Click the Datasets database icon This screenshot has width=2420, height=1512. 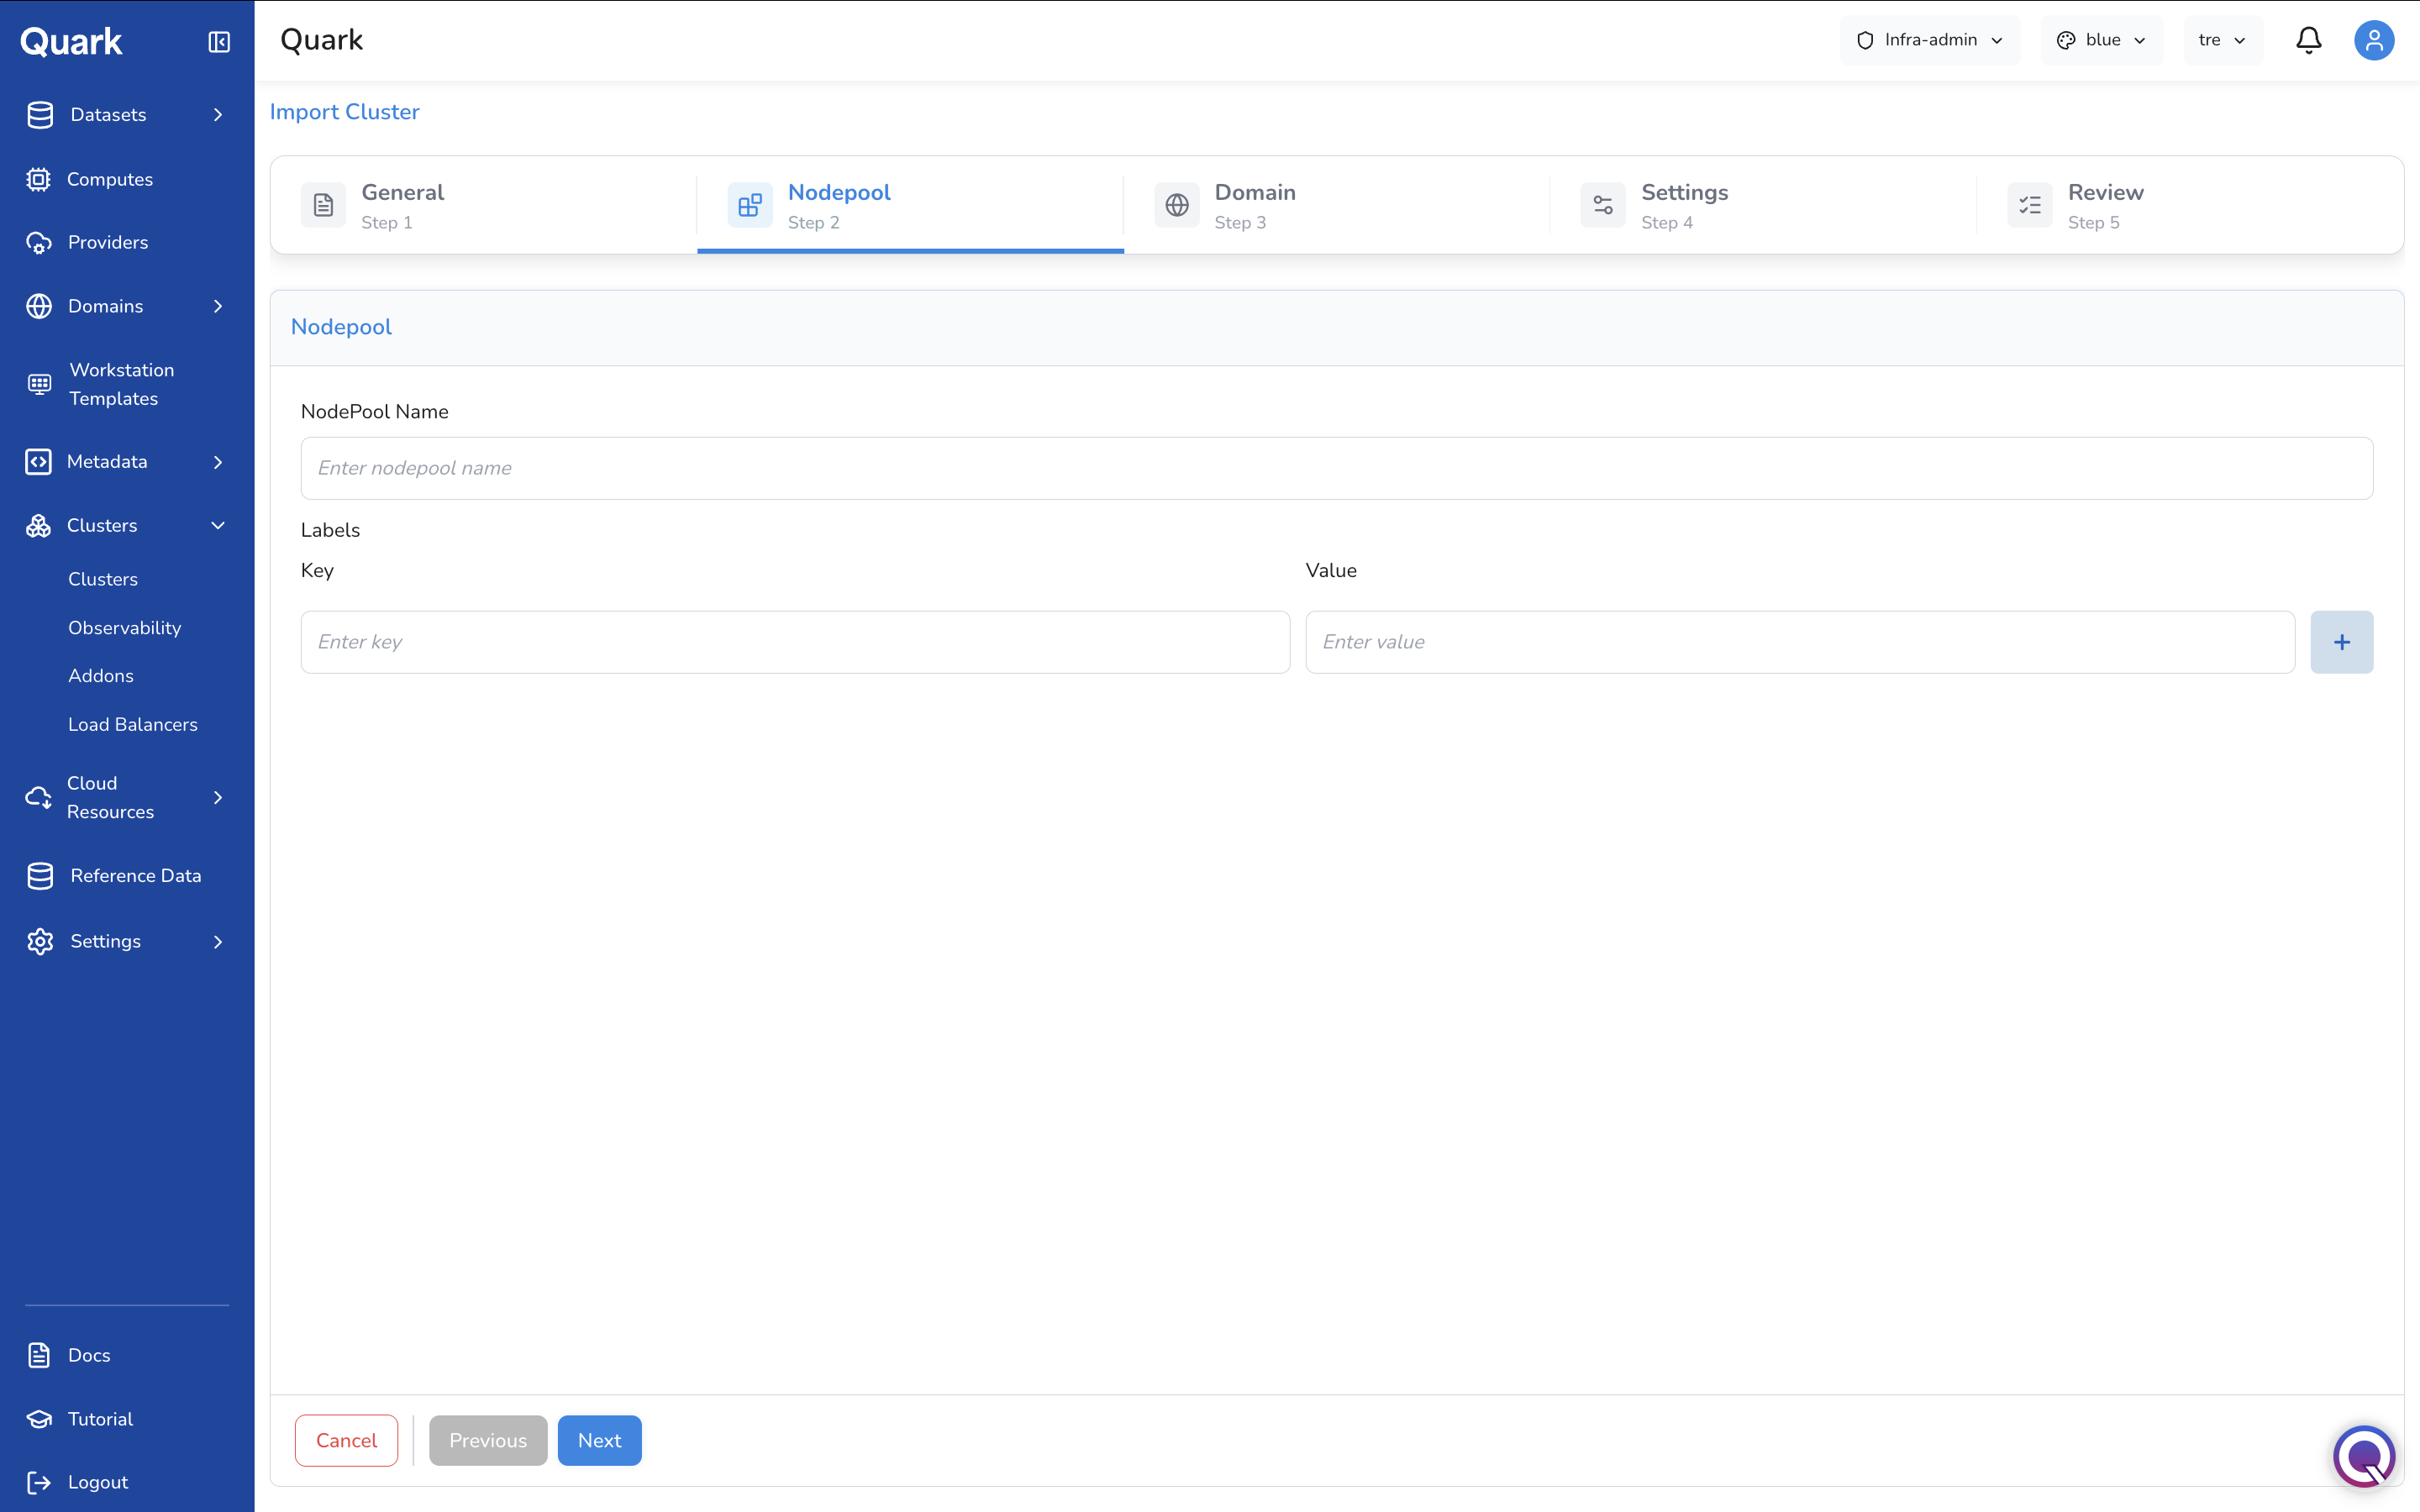40,115
